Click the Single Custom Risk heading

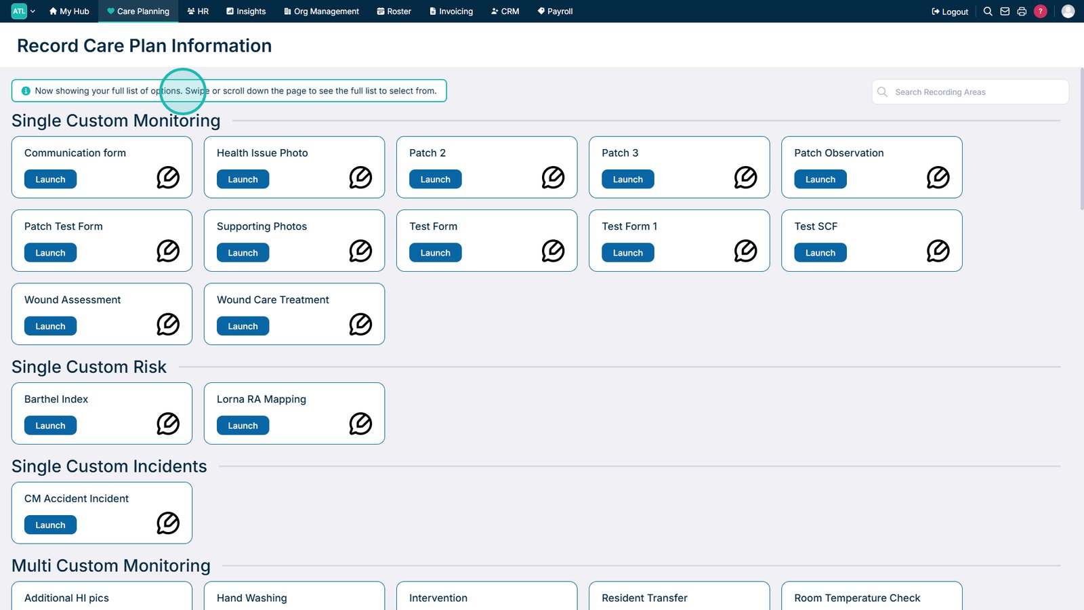(x=89, y=367)
